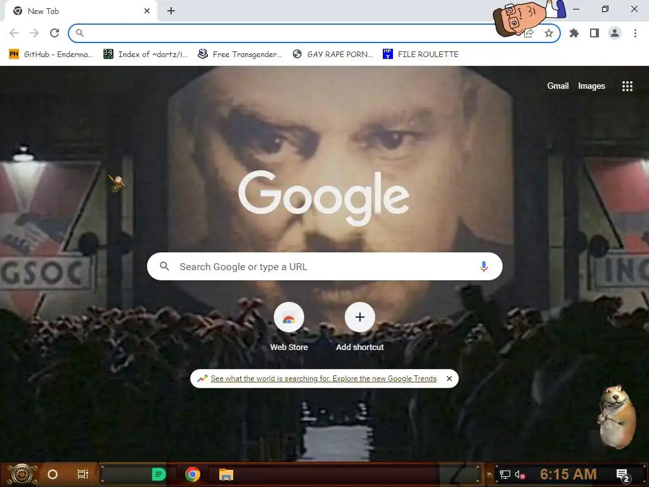Click the forward navigation arrow

point(34,33)
